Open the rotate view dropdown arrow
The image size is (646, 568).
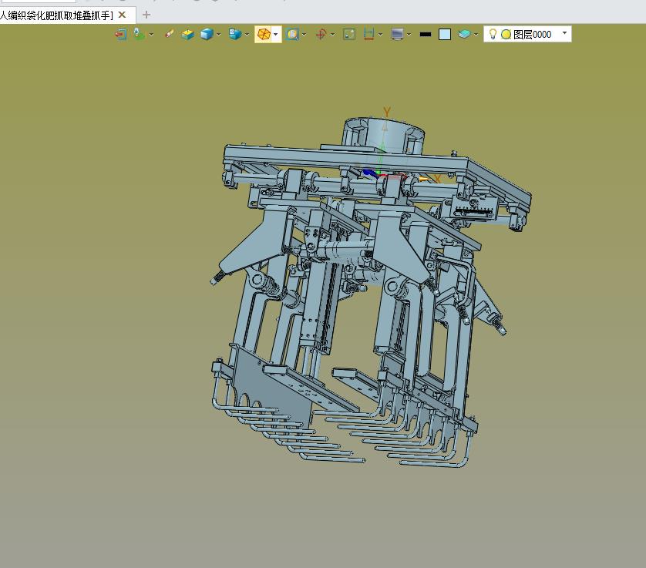(x=332, y=35)
